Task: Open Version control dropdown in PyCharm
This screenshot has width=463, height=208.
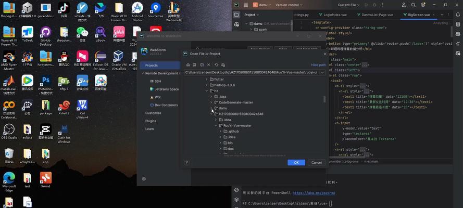Action: (x=289, y=5)
